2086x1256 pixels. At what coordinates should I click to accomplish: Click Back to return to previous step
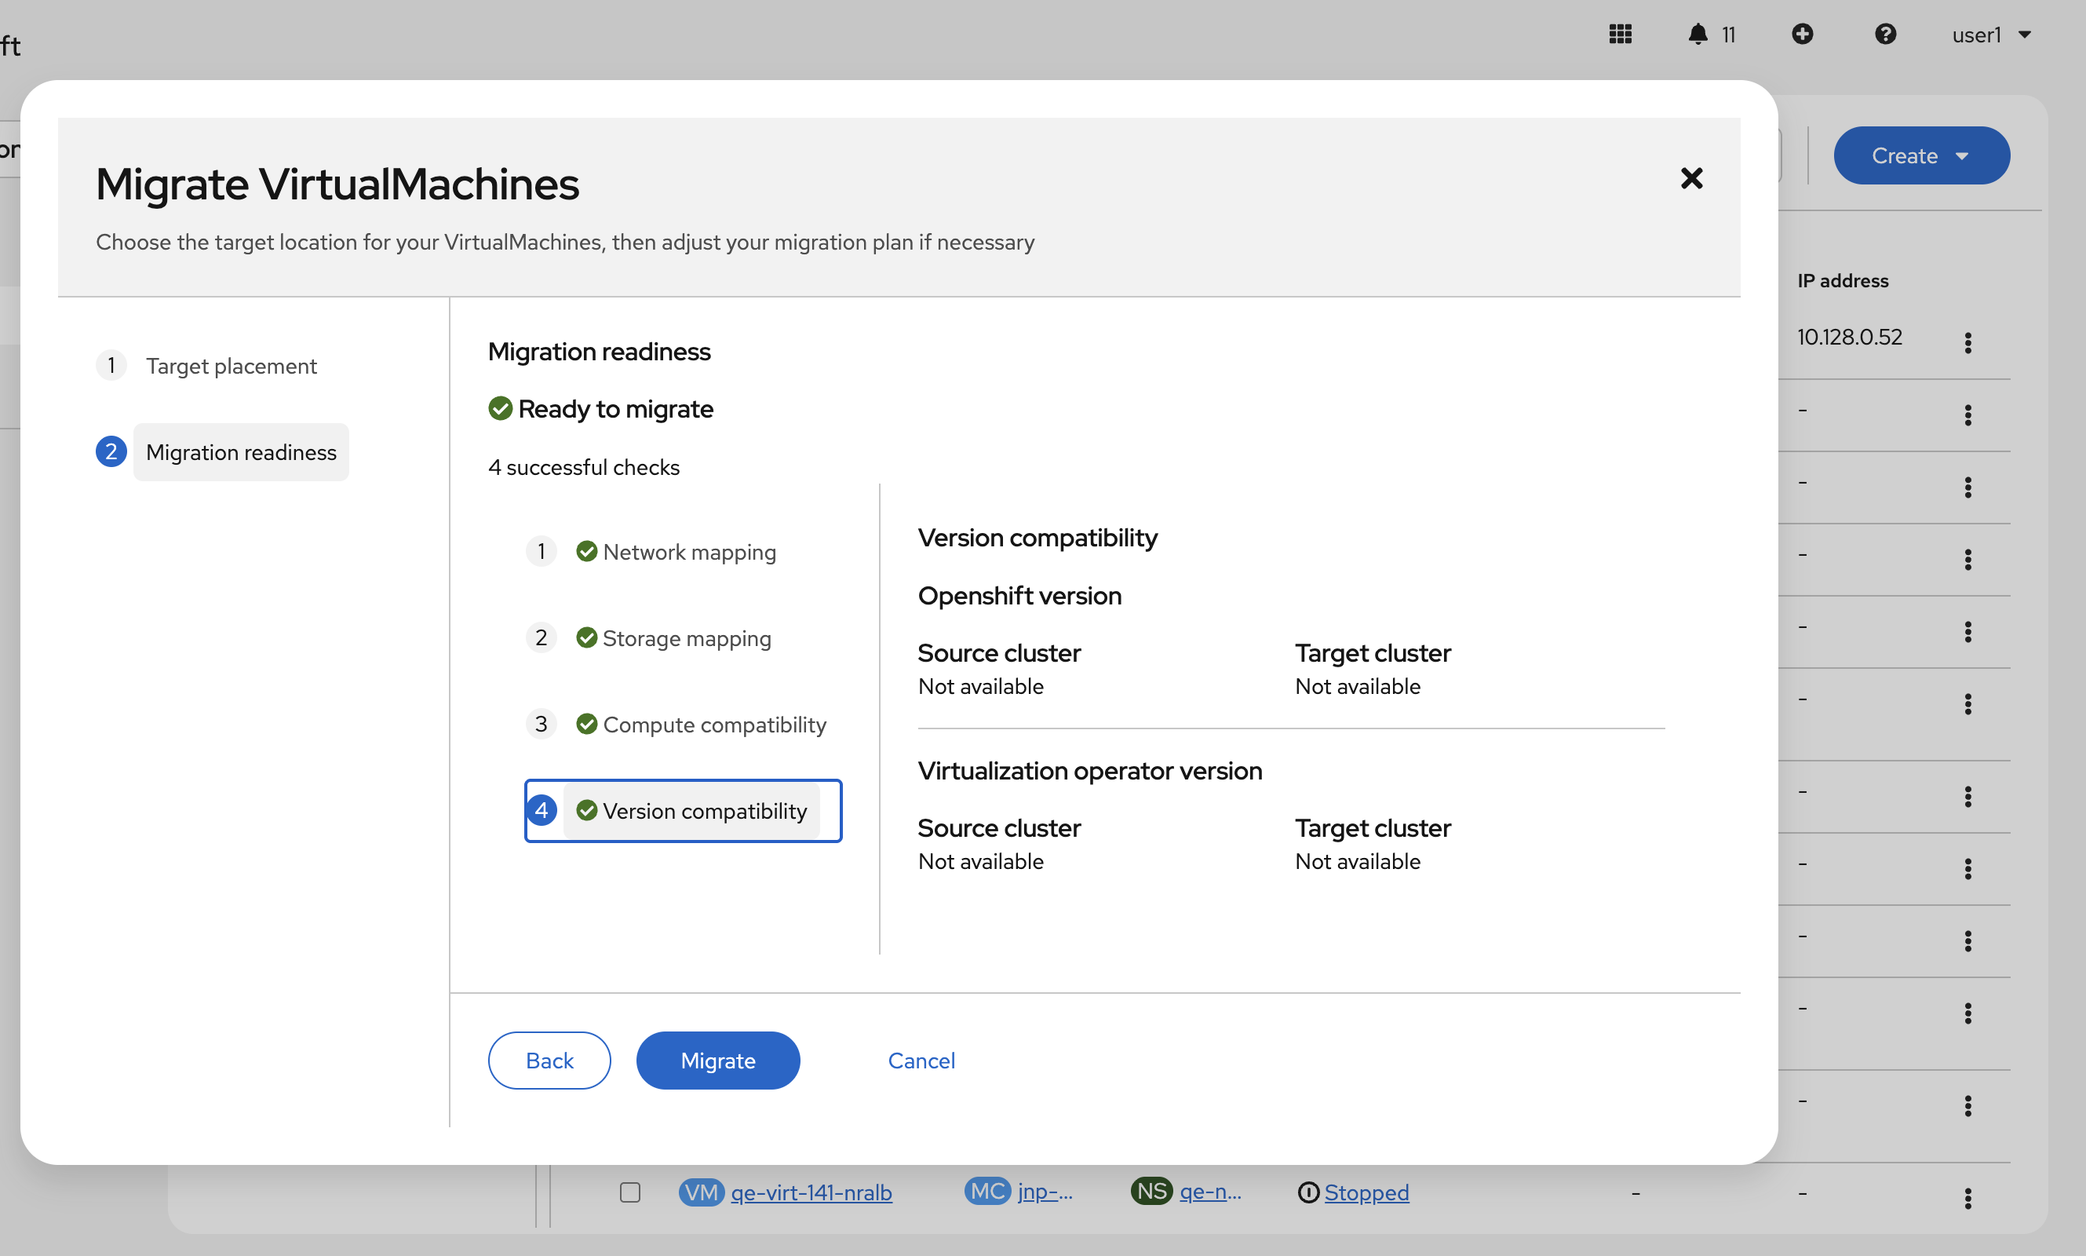click(x=549, y=1060)
